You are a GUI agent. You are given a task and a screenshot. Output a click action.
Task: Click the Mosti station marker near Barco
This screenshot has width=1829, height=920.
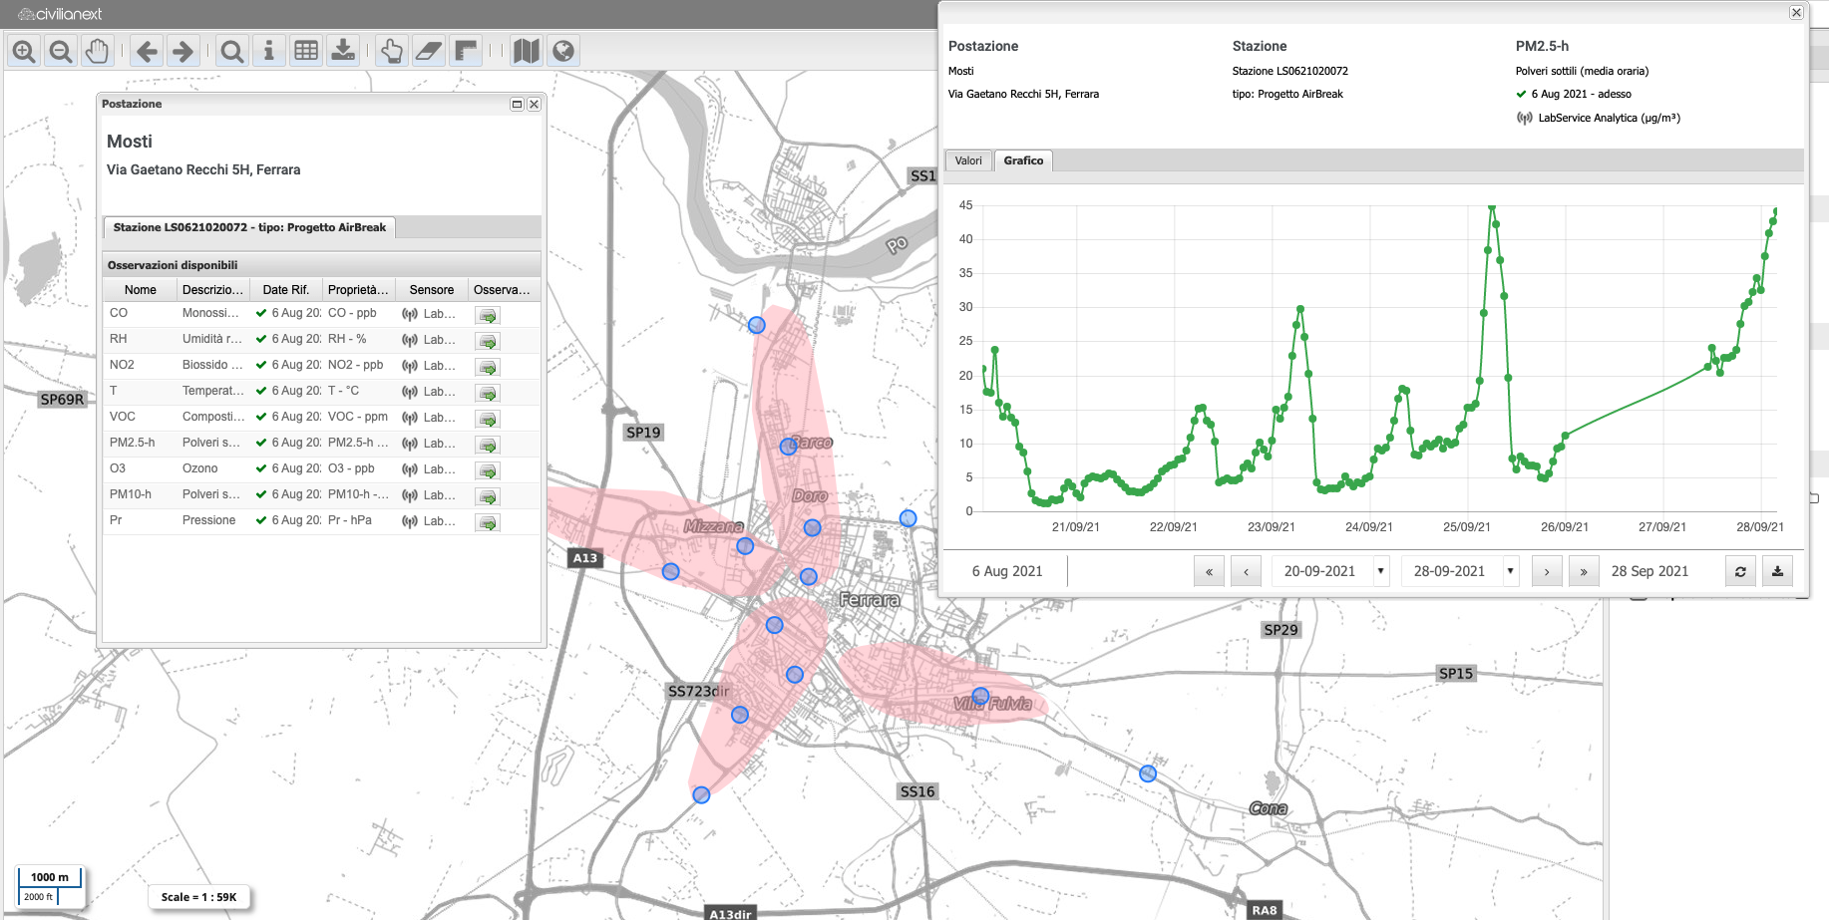click(x=788, y=447)
